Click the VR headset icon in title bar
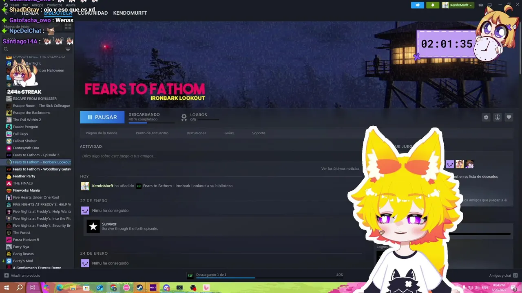The image size is (522, 293). click(x=481, y=5)
